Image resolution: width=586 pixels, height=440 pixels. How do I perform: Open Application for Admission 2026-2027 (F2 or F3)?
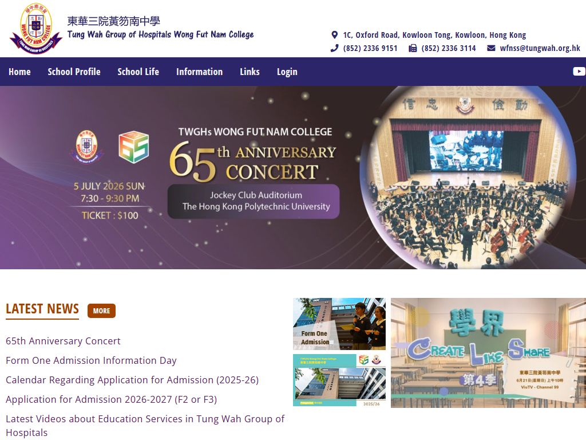click(x=112, y=399)
